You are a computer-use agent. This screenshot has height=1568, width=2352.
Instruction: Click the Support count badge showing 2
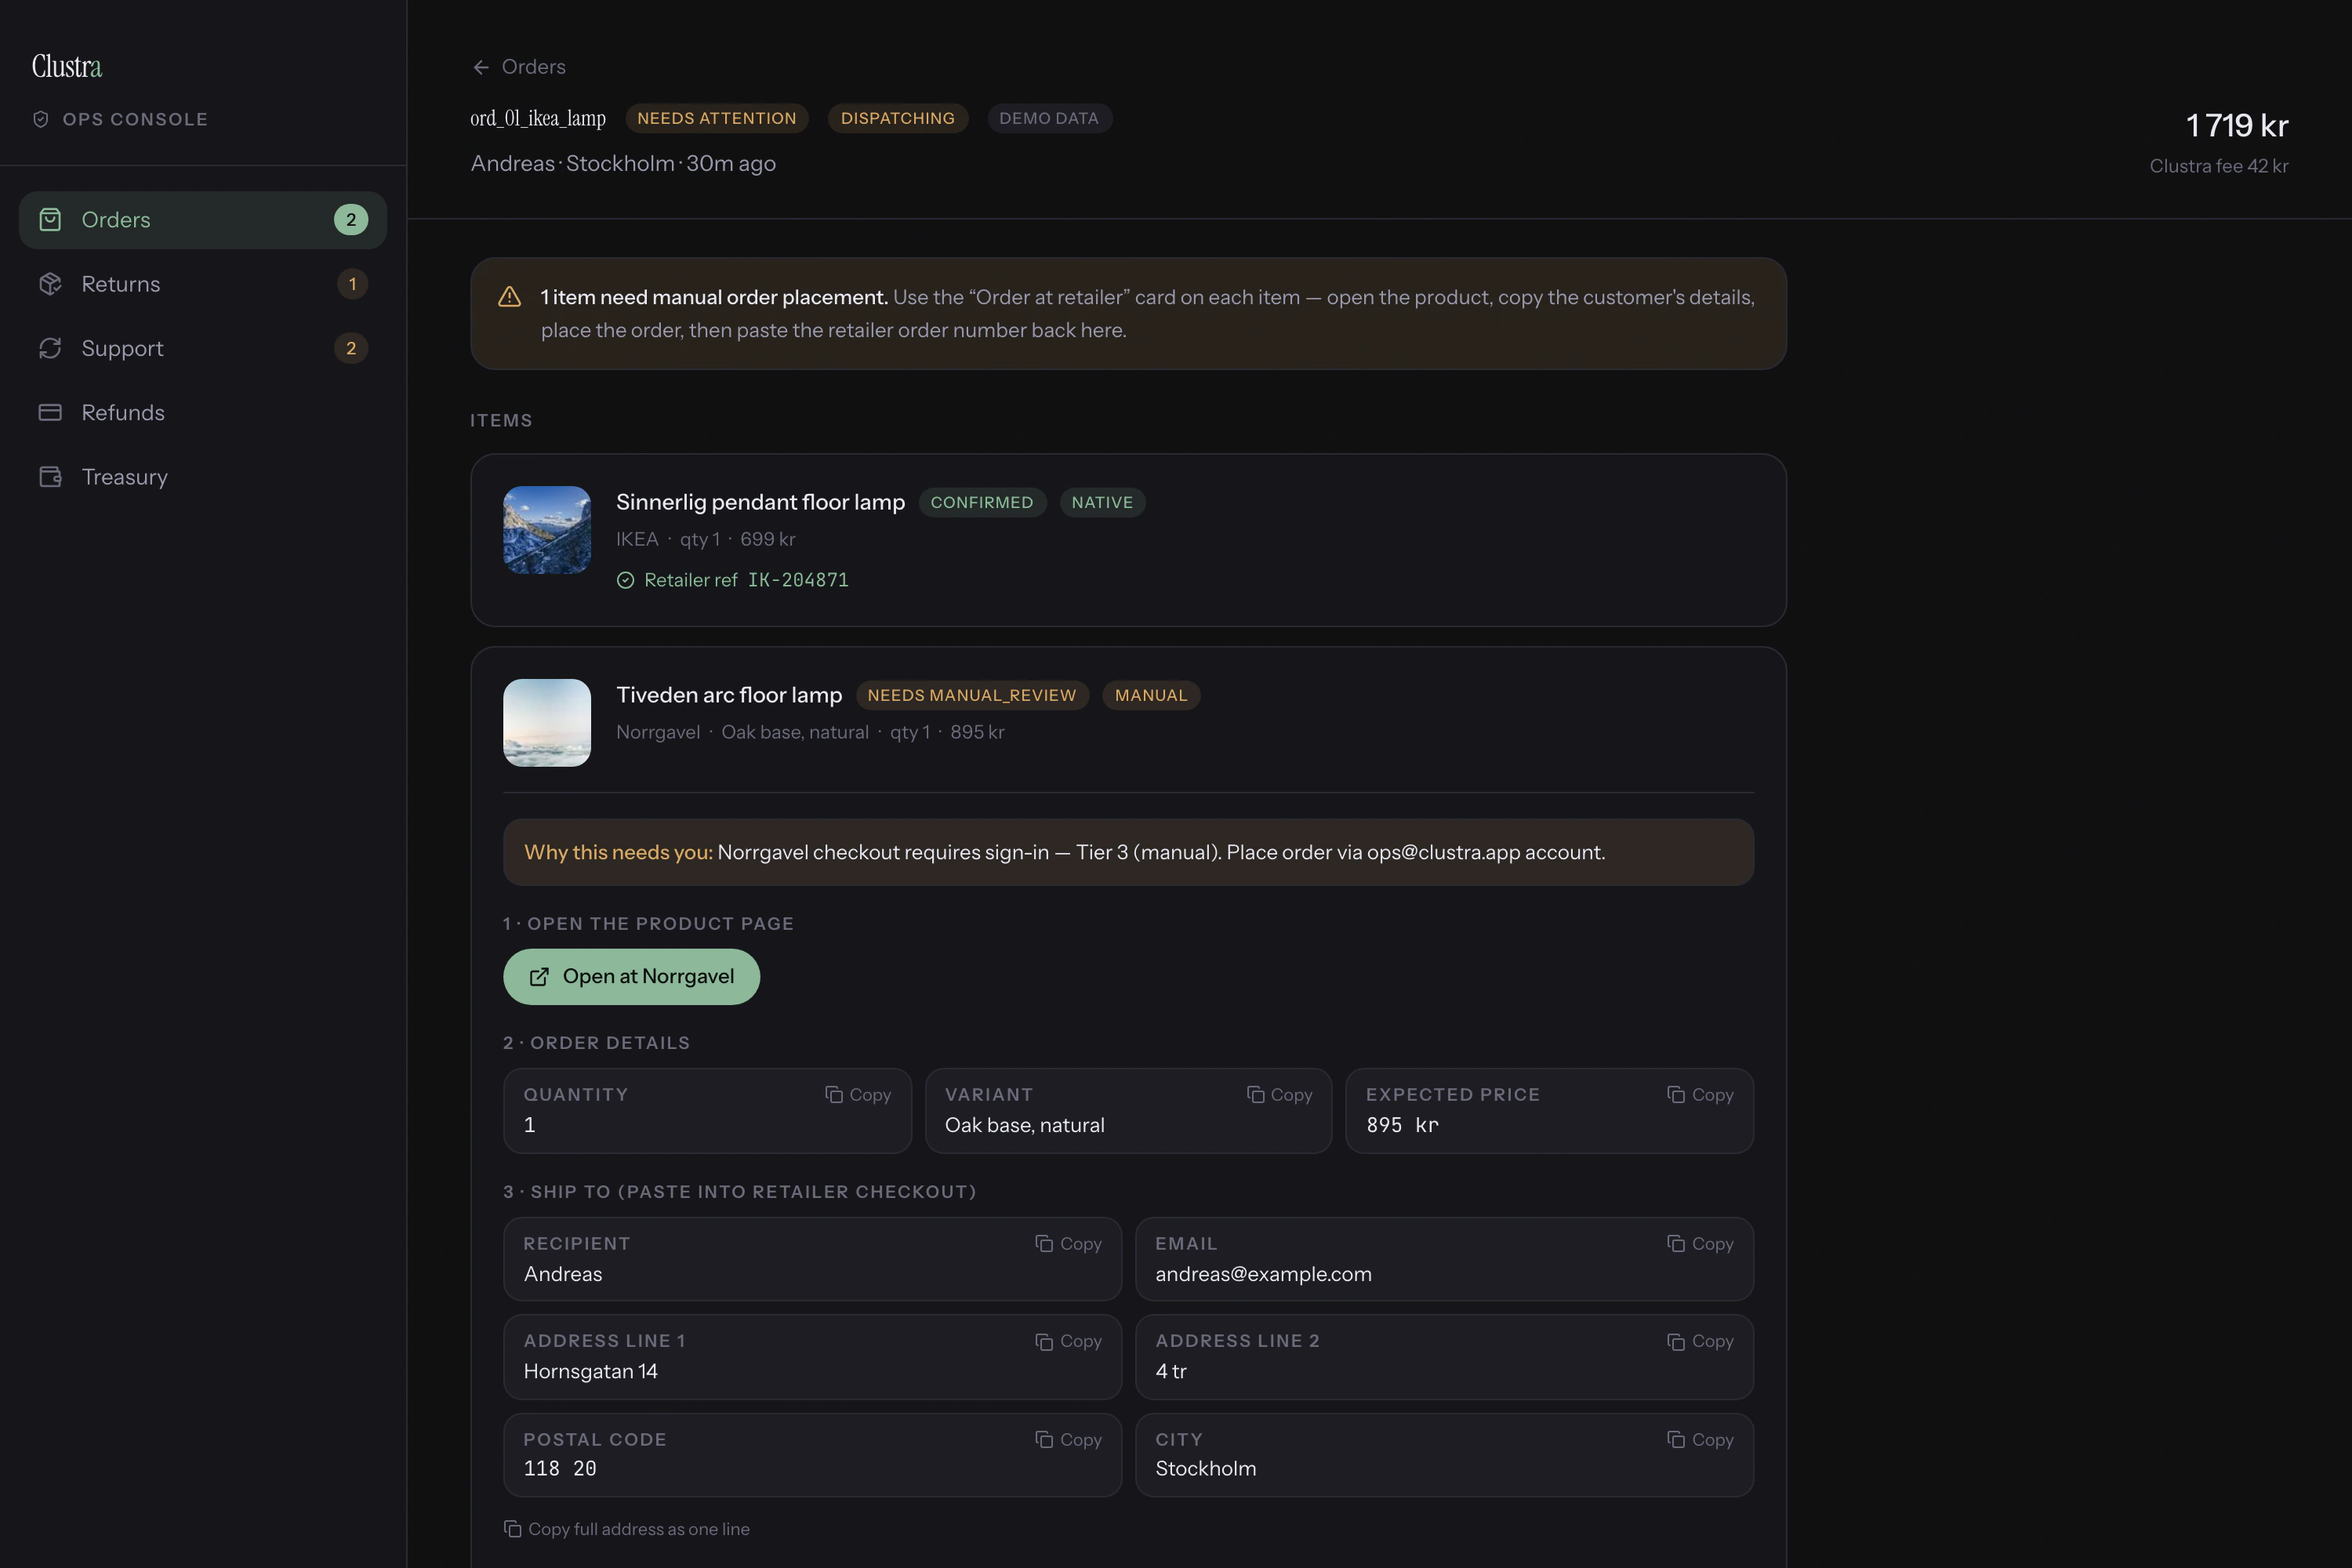tap(351, 348)
